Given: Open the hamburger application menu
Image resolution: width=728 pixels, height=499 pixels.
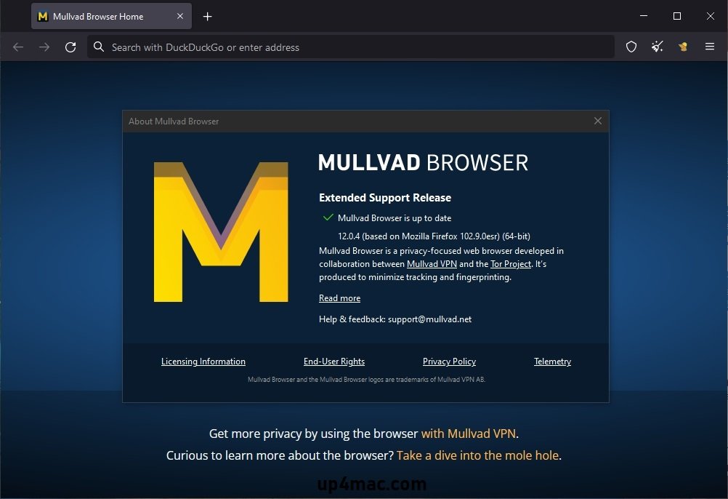Looking at the screenshot, I should click(710, 47).
